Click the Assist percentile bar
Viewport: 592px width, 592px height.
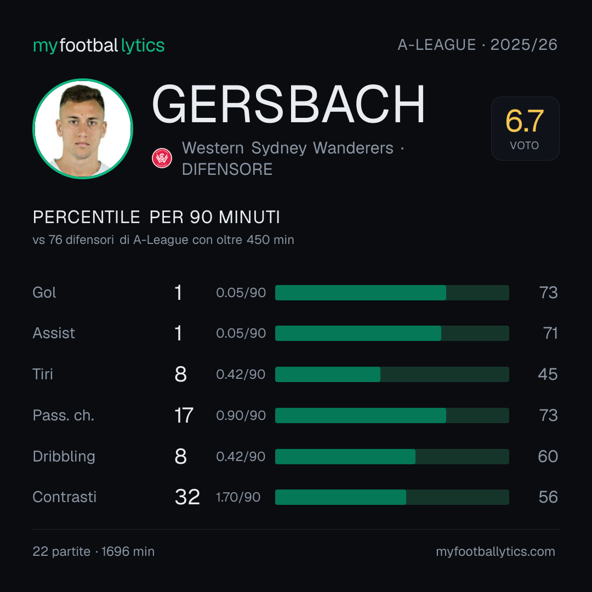click(392, 333)
